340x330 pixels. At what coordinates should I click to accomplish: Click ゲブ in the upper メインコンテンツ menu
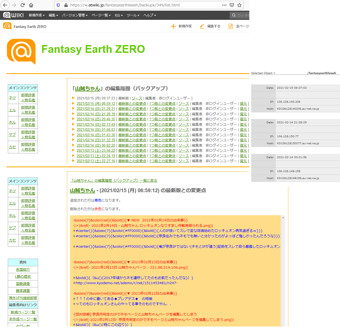pyautogui.click(x=12, y=135)
